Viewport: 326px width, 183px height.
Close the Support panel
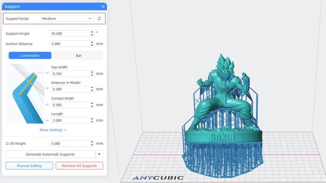point(103,6)
